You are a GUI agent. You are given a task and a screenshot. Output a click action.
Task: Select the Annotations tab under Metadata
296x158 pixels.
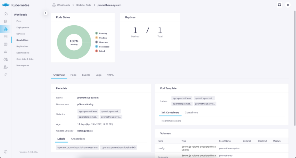coord(78,139)
